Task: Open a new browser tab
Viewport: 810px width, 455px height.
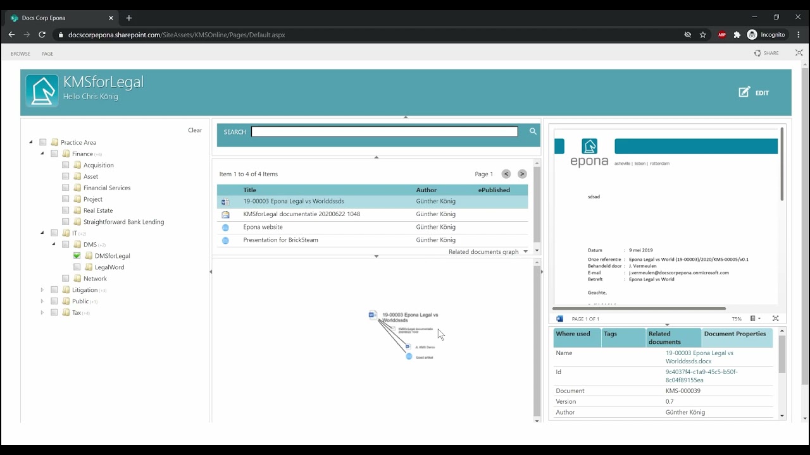Action: pyautogui.click(x=129, y=18)
